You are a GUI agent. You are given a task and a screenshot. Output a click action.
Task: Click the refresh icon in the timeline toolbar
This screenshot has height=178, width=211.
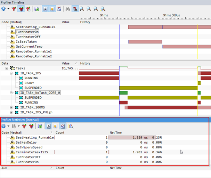coord(36,9)
